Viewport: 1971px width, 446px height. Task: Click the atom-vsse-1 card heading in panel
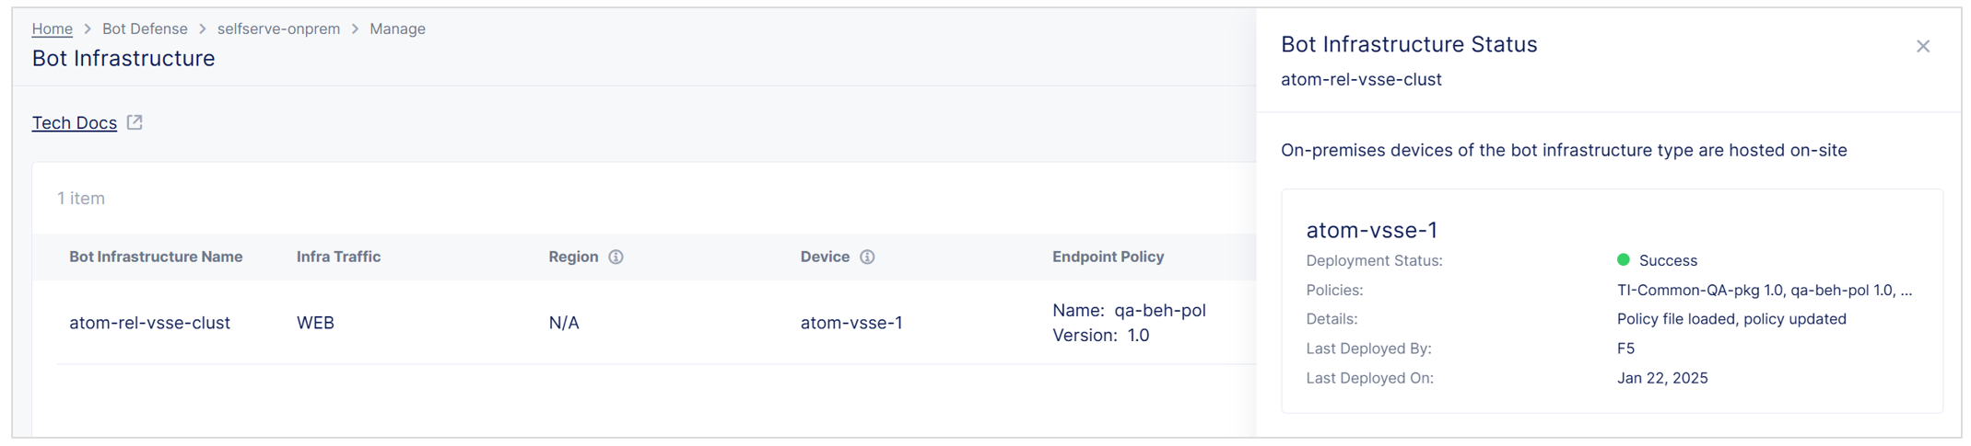[1371, 230]
